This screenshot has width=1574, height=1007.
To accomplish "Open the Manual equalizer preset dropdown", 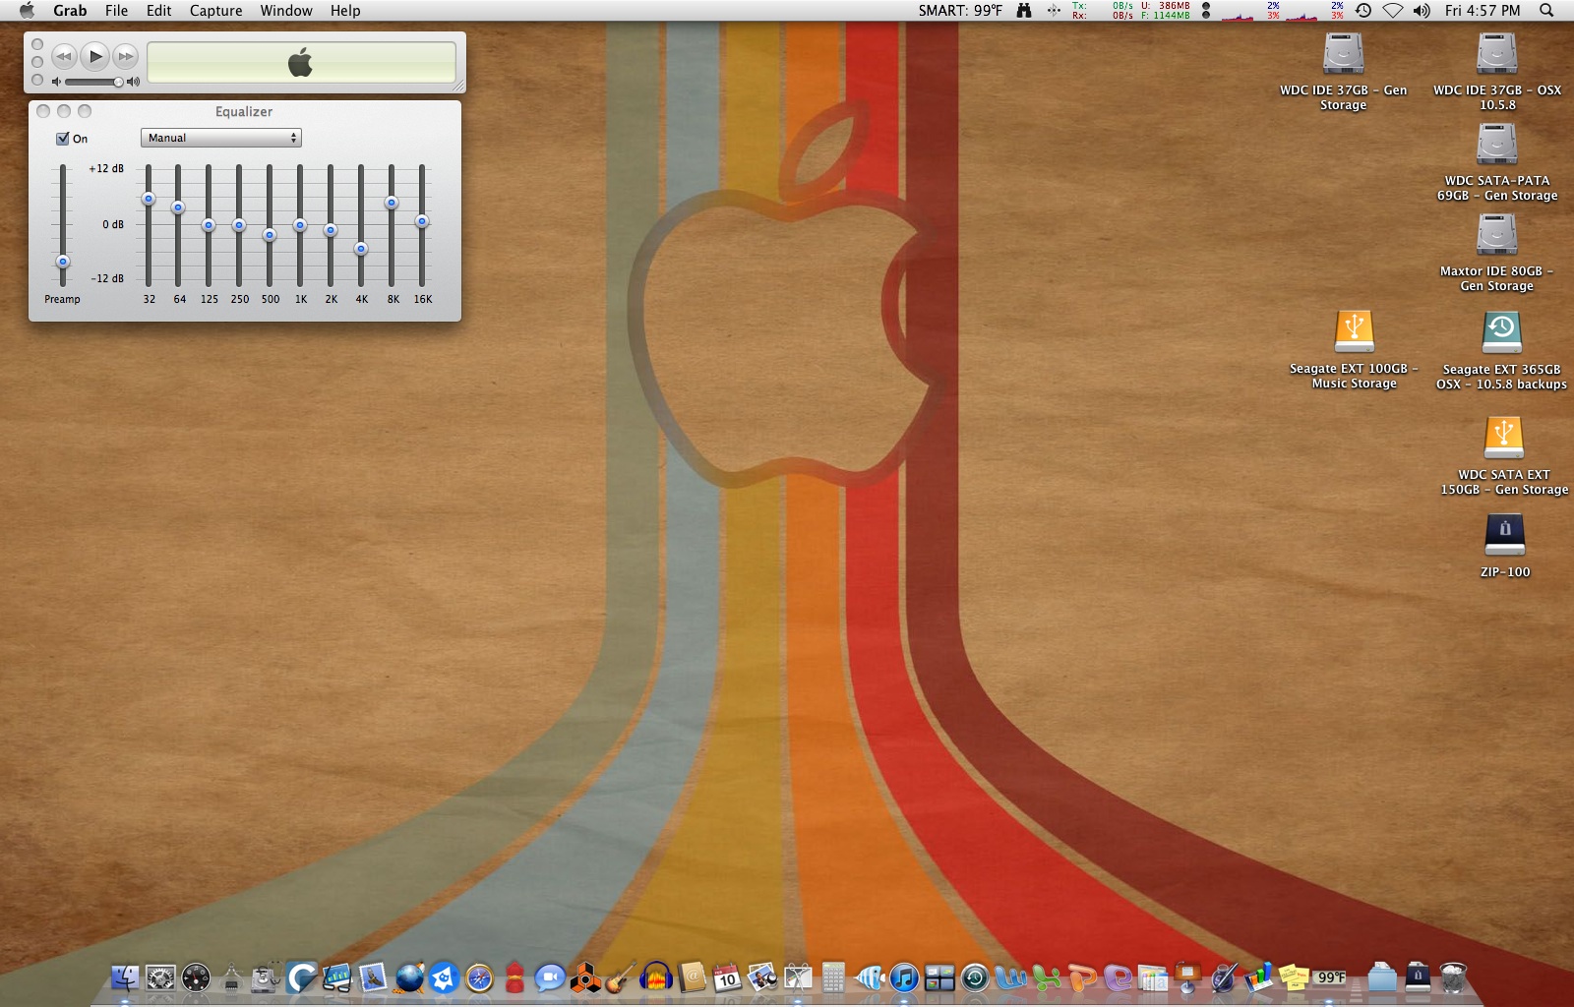I will point(221,138).
